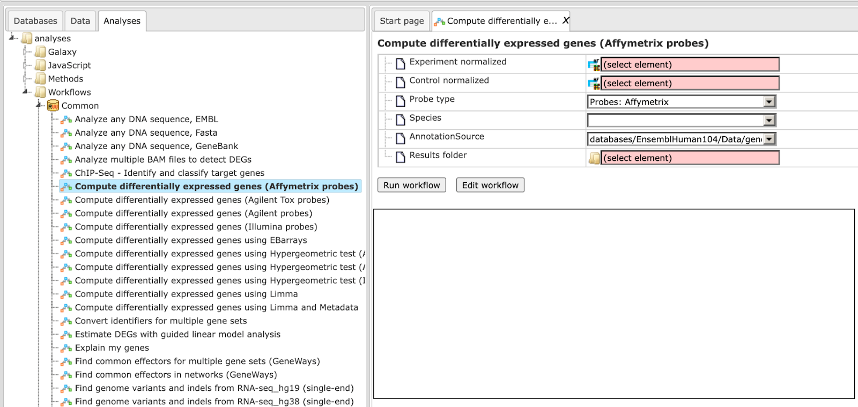The image size is (858, 407).
Task: Switch to the Databases tab
Action: [x=35, y=21]
